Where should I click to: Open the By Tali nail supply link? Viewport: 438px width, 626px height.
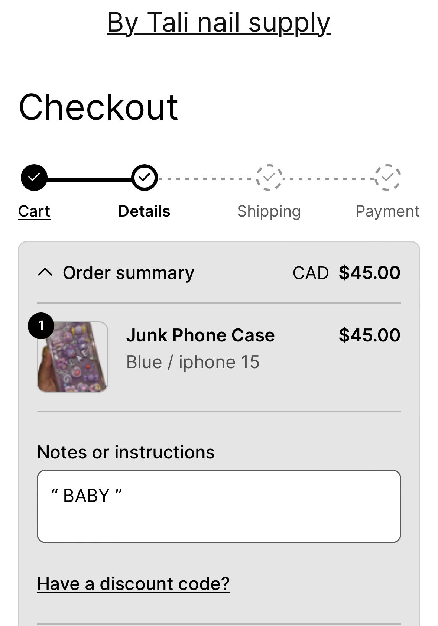(219, 23)
